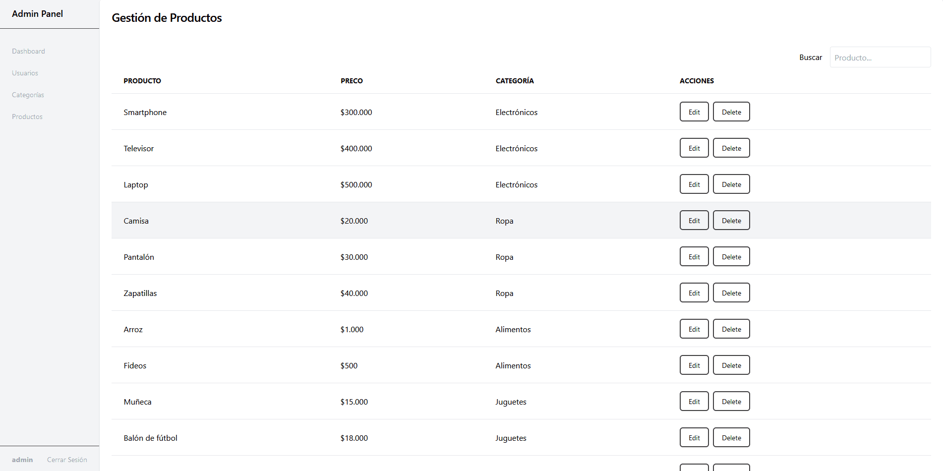Edit the Televisor row
Image resolution: width=943 pixels, height=471 pixels.
[x=694, y=148]
